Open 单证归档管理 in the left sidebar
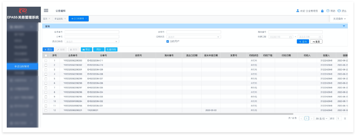356x136 pixels. point(22,67)
